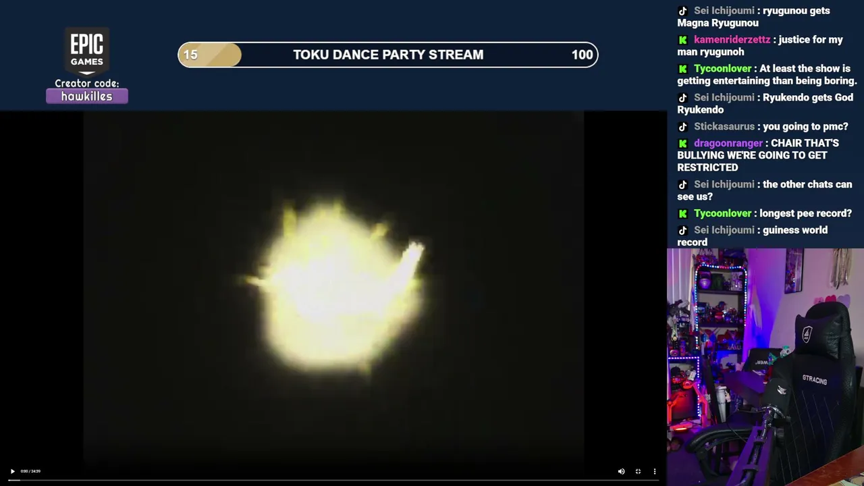This screenshot has width=864, height=486.
Task: Click the webcam feed showing the gaming chair
Action: click(765, 367)
